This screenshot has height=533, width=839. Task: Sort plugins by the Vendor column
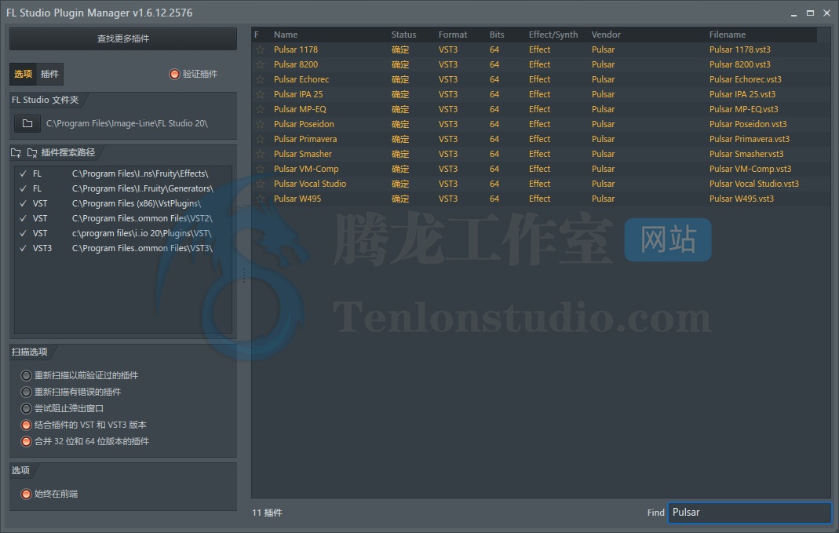click(606, 35)
